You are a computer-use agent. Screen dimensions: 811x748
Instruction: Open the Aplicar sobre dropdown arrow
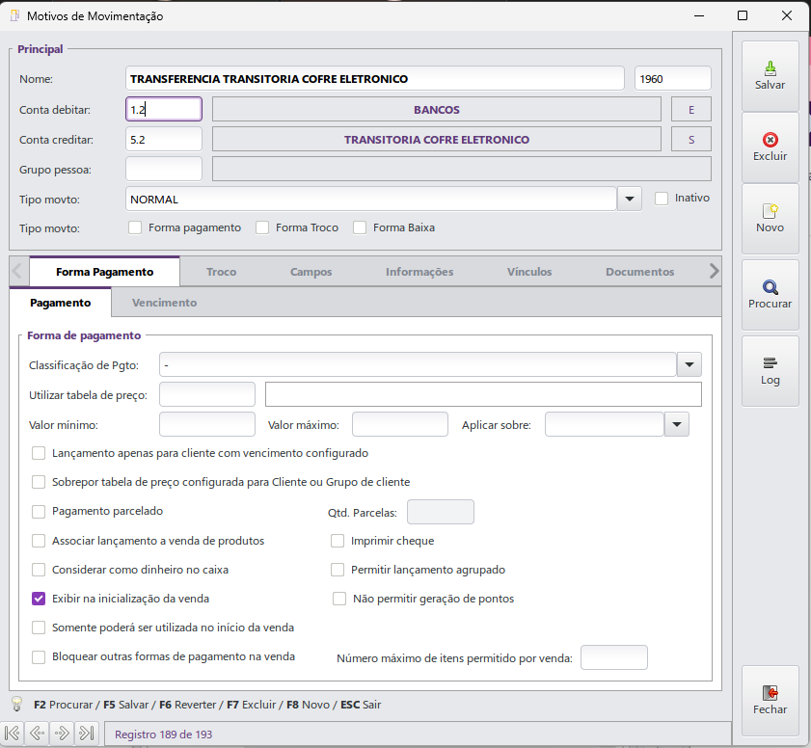pyautogui.click(x=677, y=424)
